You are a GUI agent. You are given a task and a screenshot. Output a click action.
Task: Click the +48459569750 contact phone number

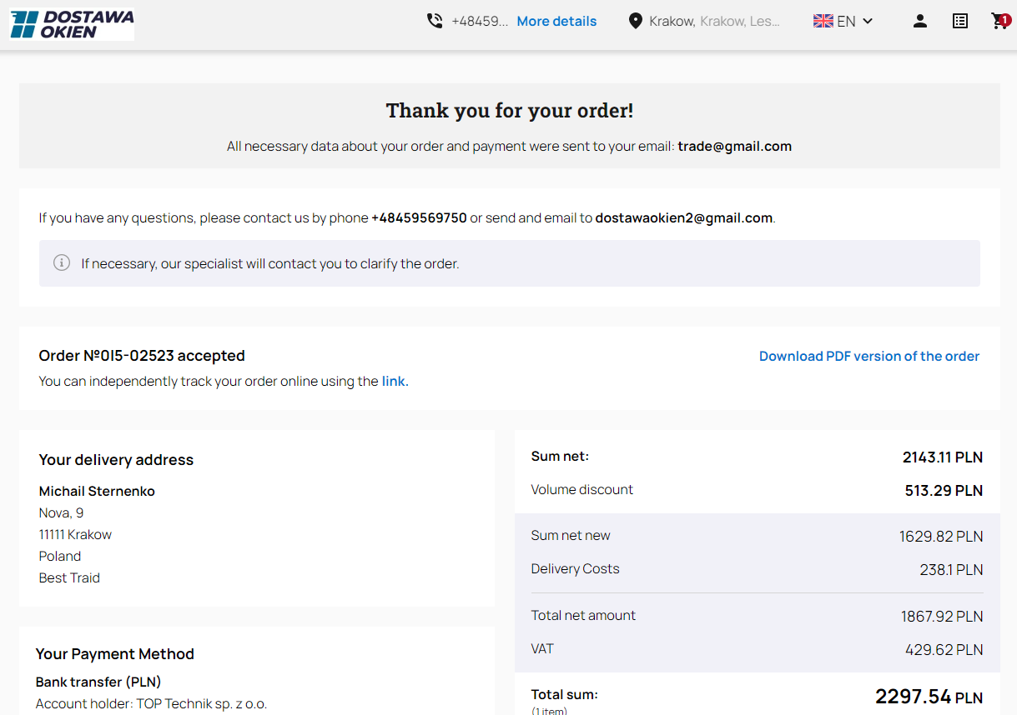click(x=419, y=217)
